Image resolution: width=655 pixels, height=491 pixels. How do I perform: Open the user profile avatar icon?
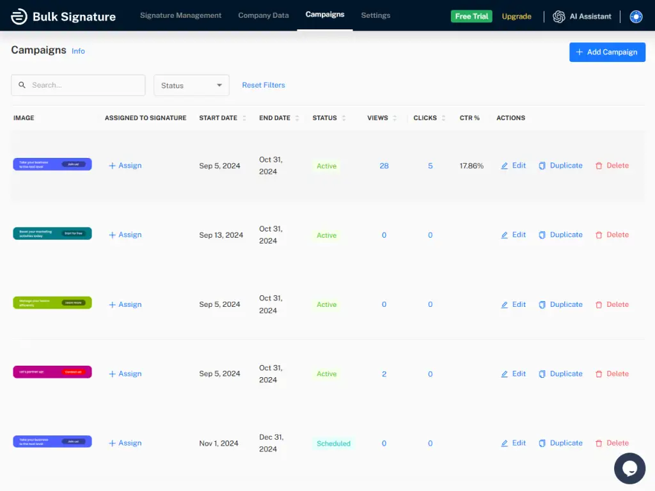636,17
